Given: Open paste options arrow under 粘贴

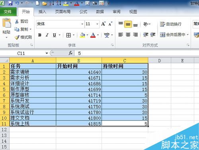Looking at the screenshot, I should click(x=6, y=38).
